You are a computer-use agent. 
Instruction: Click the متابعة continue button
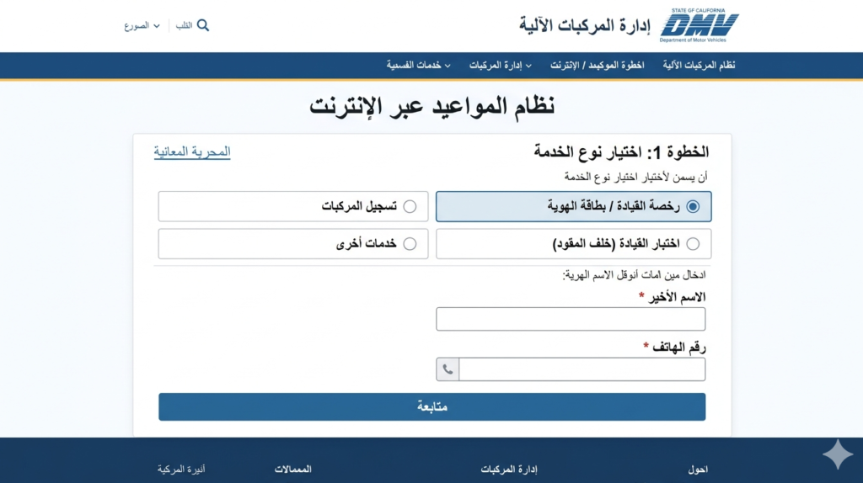coord(432,406)
